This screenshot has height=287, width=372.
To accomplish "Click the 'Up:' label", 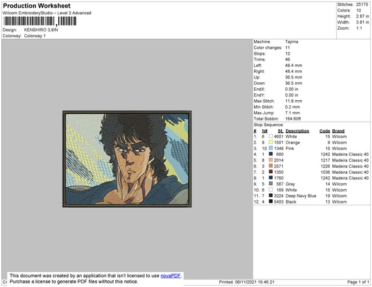I will pos(257,77).
